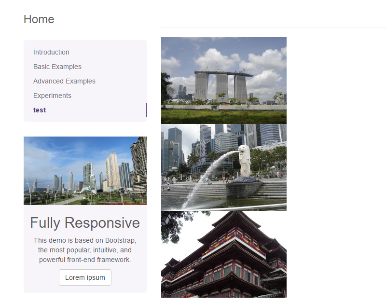The width and height of the screenshot is (386, 303).
Task: Open the Merlion fountain image
Action: tap(223, 167)
